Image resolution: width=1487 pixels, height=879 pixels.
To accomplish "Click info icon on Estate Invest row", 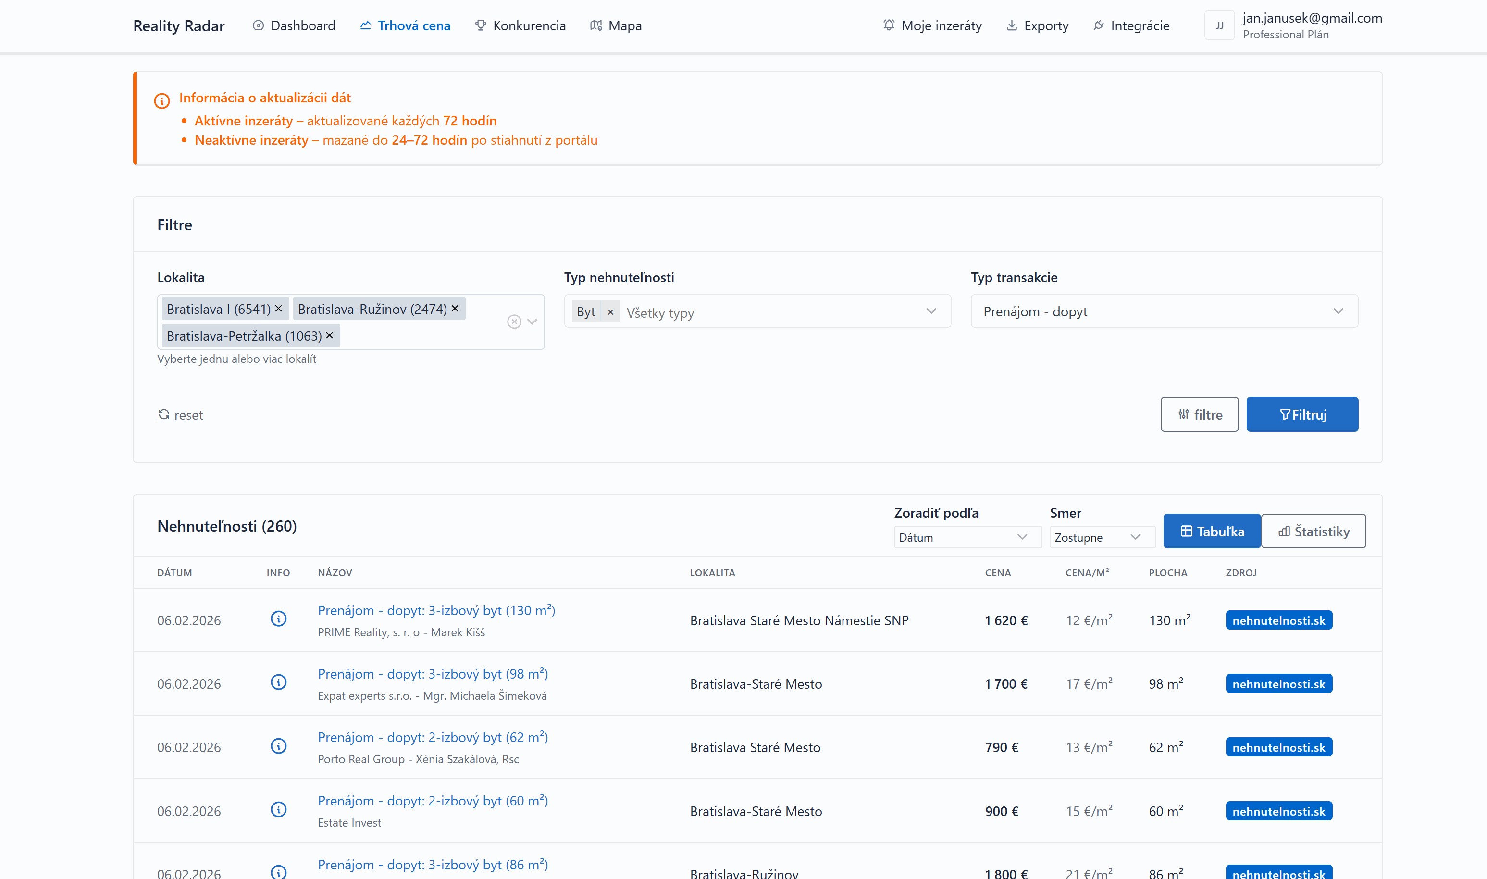I will click(278, 810).
